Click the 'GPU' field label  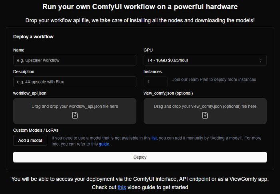click(x=148, y=50)
